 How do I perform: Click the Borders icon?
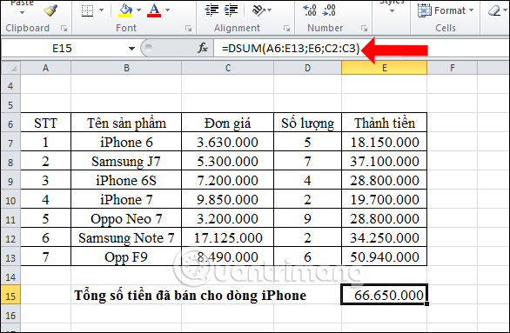tap(87, 10)
